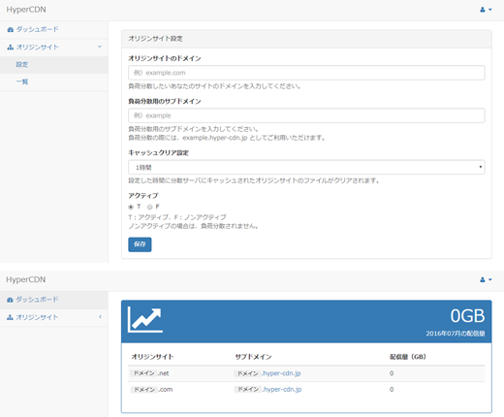The width and height of the screenshot is (504, 417).
Task: Click the blue 保存 button
Action: point(140,244)
